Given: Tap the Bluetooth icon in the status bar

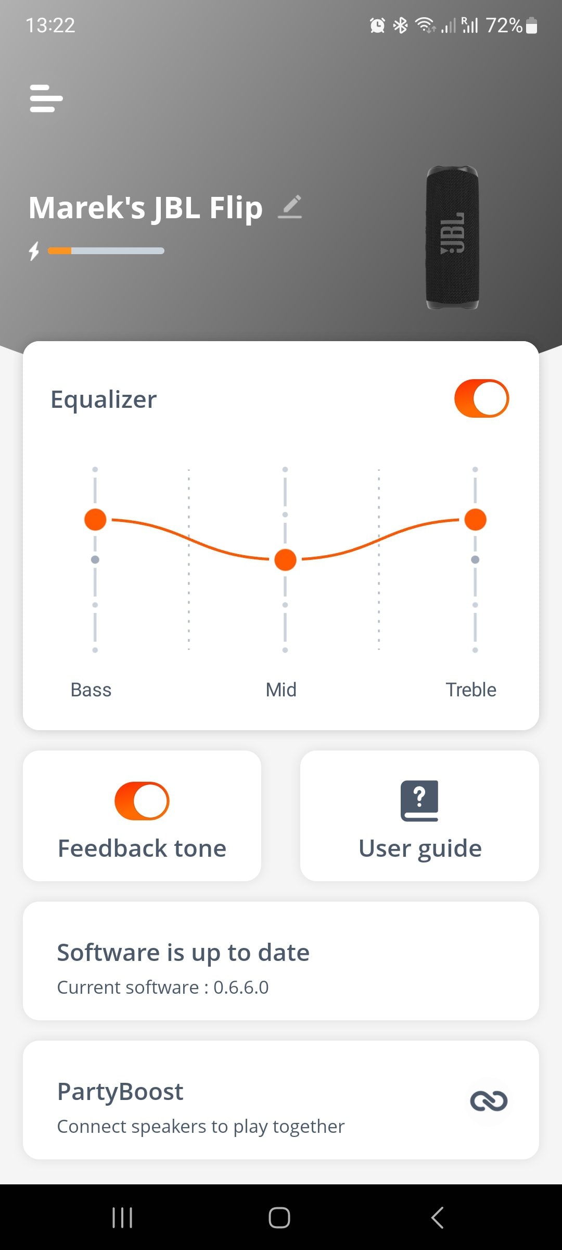Looking at the screenshot, I should coord(400,25).
